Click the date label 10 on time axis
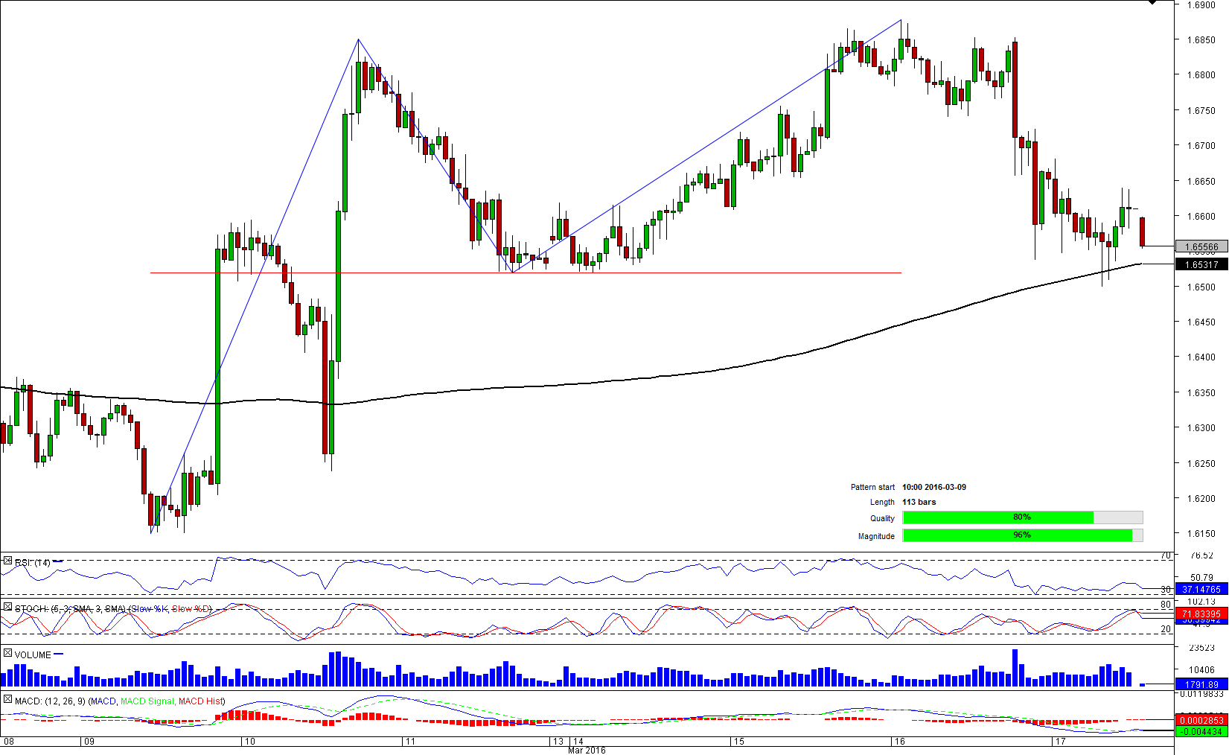1229x755 pixels. pos(249,742)
